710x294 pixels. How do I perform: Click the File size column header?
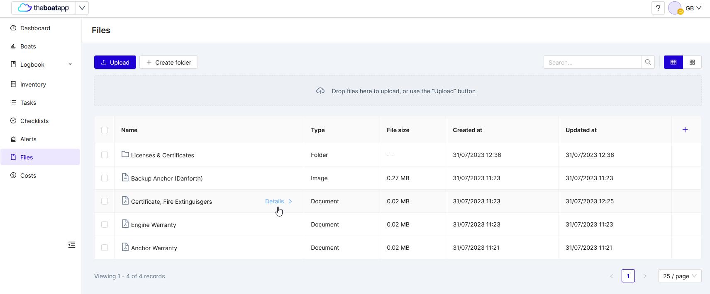pos(398,130)
